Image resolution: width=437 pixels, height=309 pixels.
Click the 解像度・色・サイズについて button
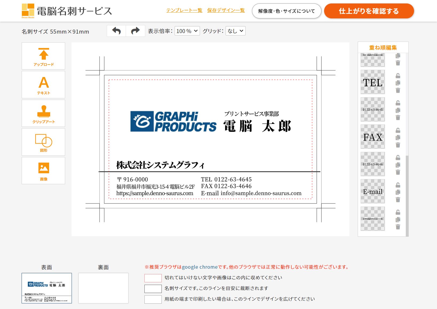286,11
